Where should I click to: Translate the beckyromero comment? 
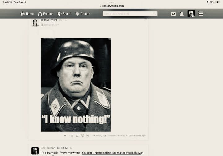[x=110, y=136]
